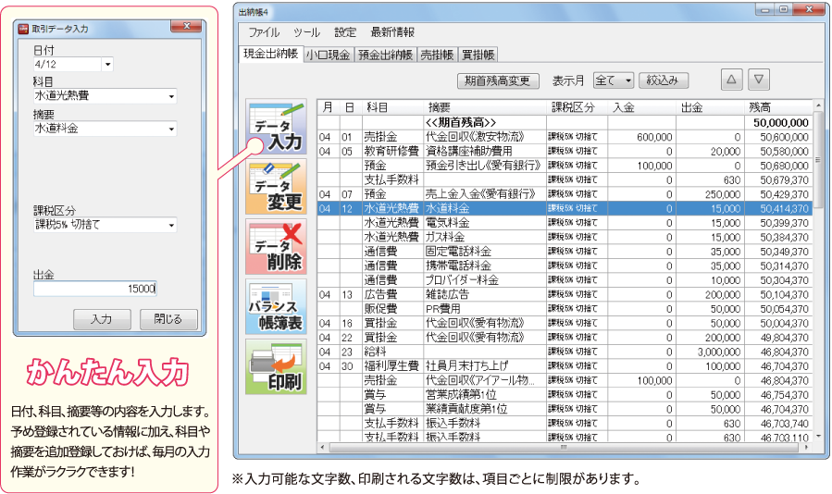Click the データ削除 icon button
Screen dimensions: 832x494
tap(277, 246)
